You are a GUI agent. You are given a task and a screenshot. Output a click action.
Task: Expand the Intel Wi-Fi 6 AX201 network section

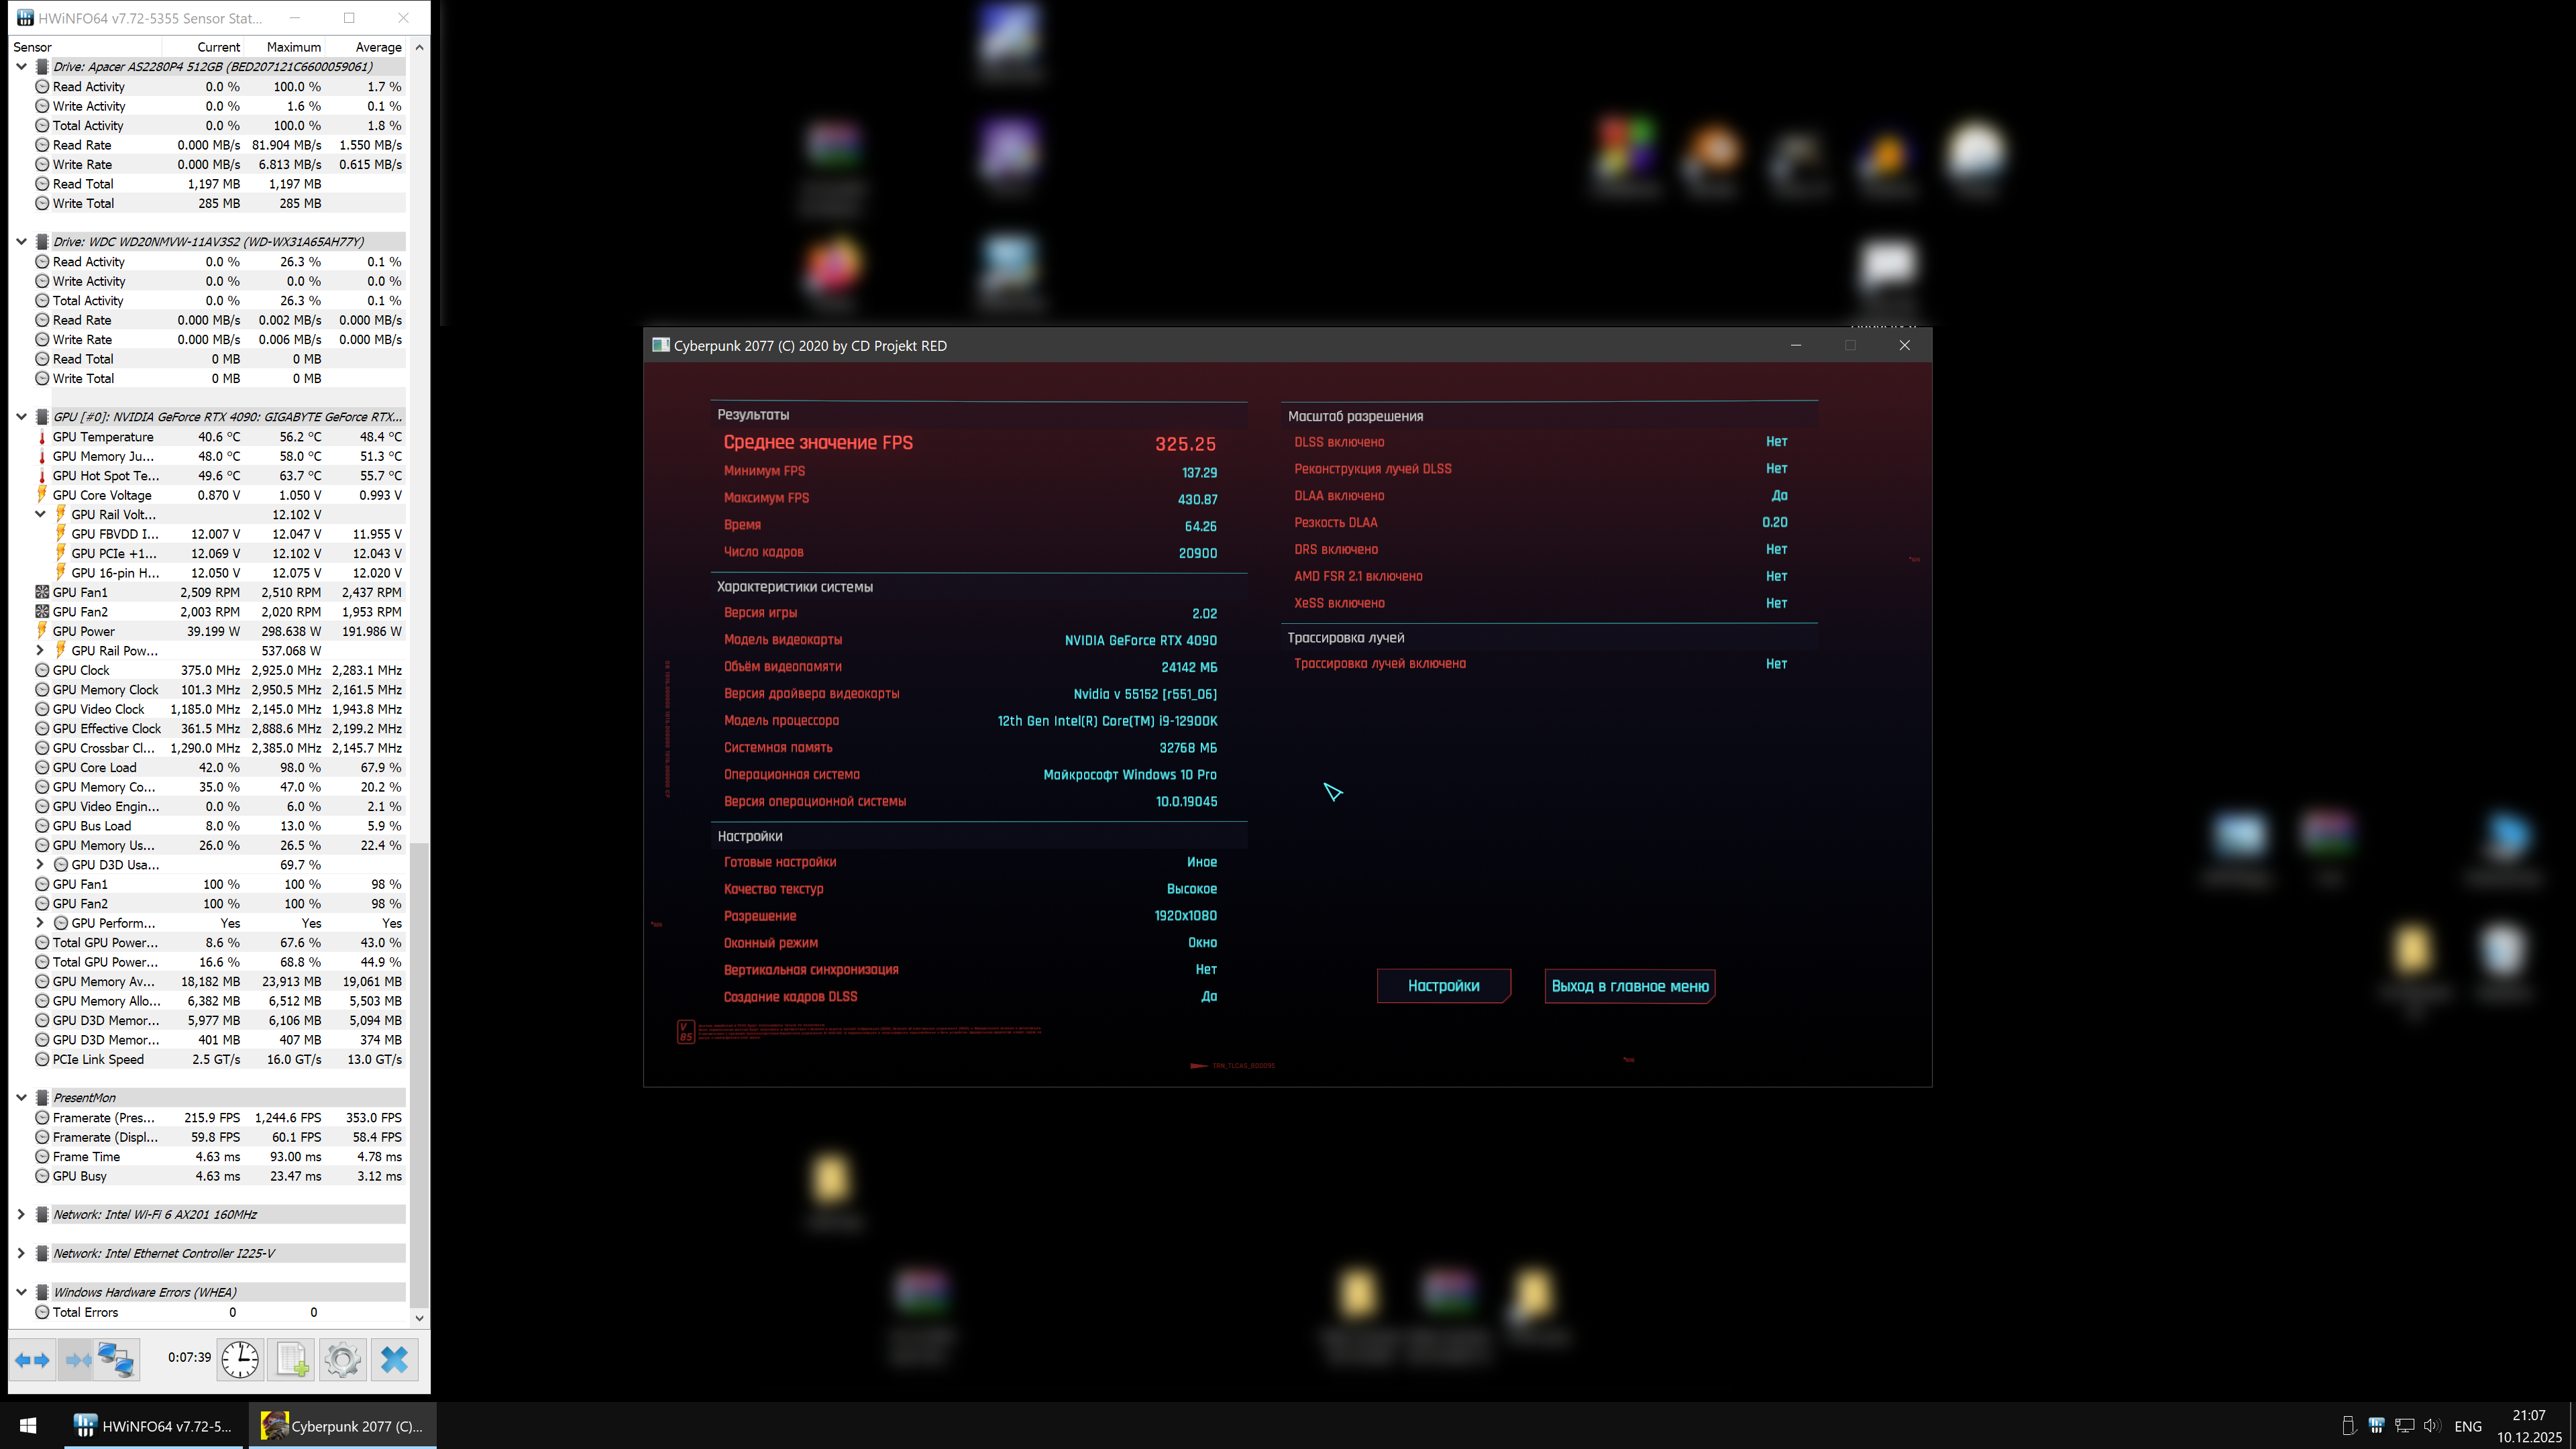coord(22,1215)
